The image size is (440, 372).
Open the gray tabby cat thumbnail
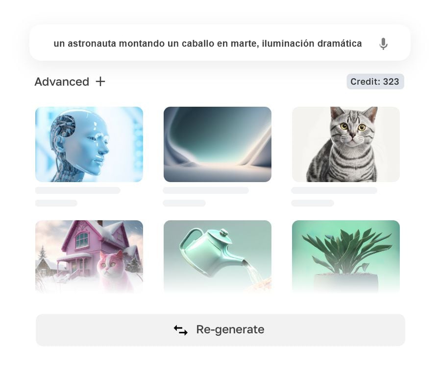click(x=346, y=144)
